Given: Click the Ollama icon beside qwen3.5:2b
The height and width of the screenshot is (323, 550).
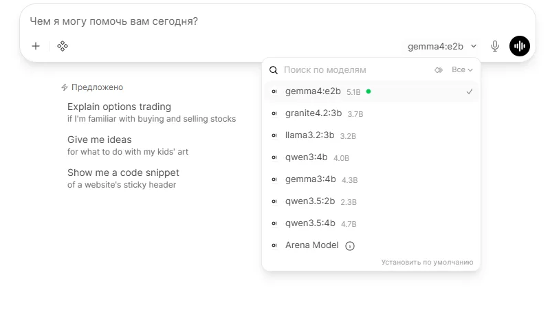Looking at the screenshot, I should pos(274,201).
